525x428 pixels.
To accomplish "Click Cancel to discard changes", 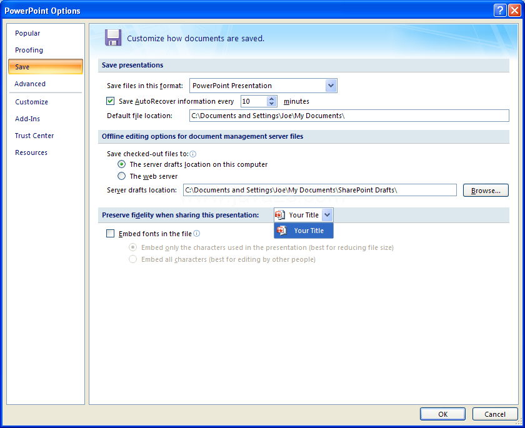I will (495, 414).
